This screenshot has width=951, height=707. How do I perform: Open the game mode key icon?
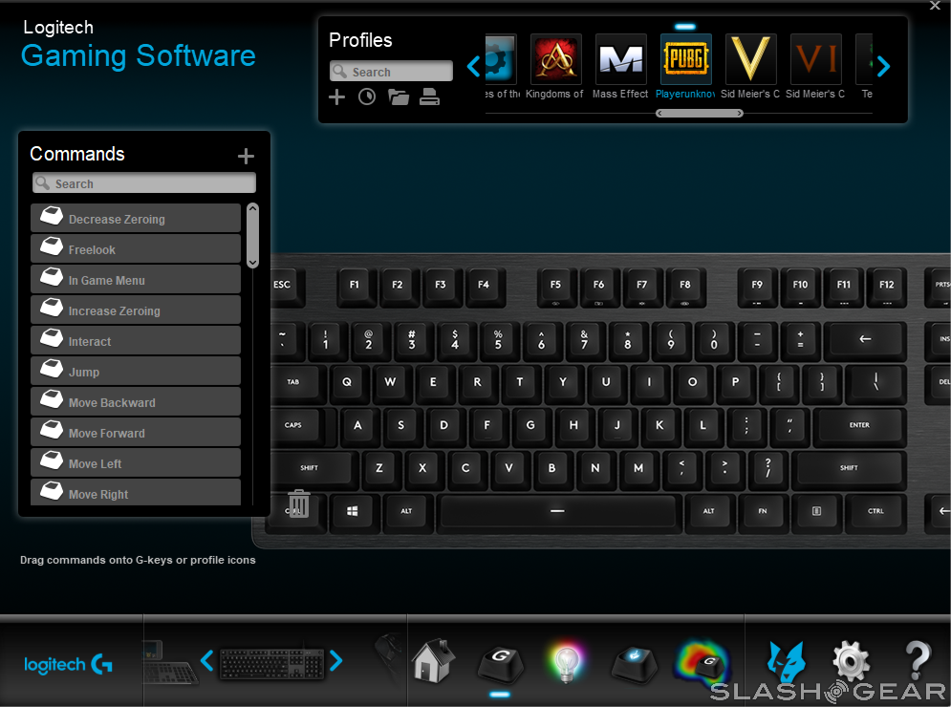(x=634, y=663)
